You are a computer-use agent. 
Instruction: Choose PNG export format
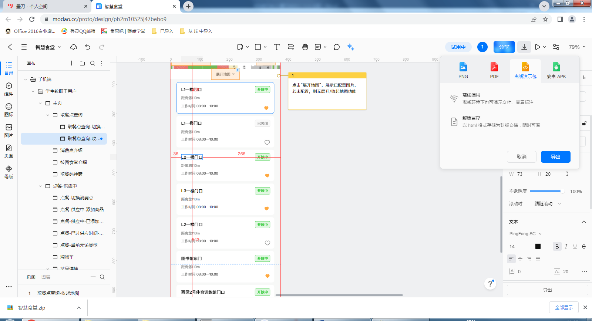pyautogui.click(x=463, y=70)
